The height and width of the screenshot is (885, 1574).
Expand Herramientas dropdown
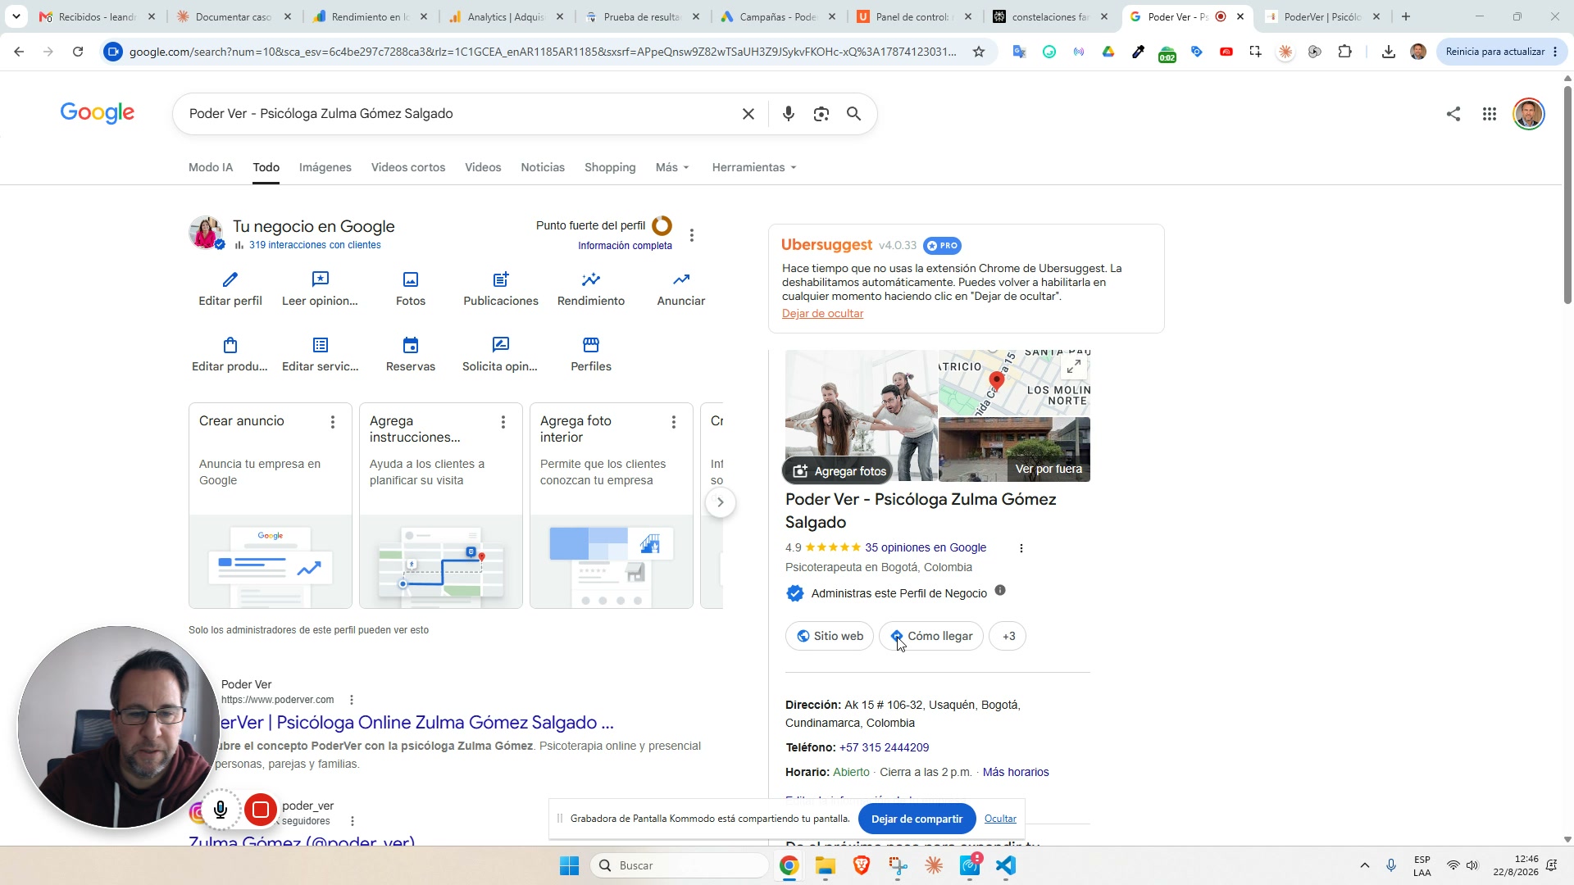(x=754, y=167)
